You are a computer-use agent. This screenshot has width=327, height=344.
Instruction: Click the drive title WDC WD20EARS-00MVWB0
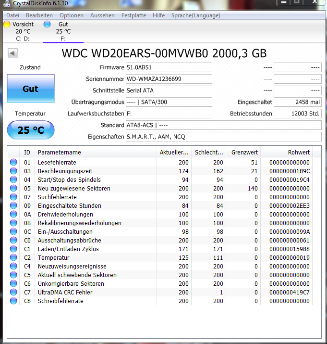point(135,53)
